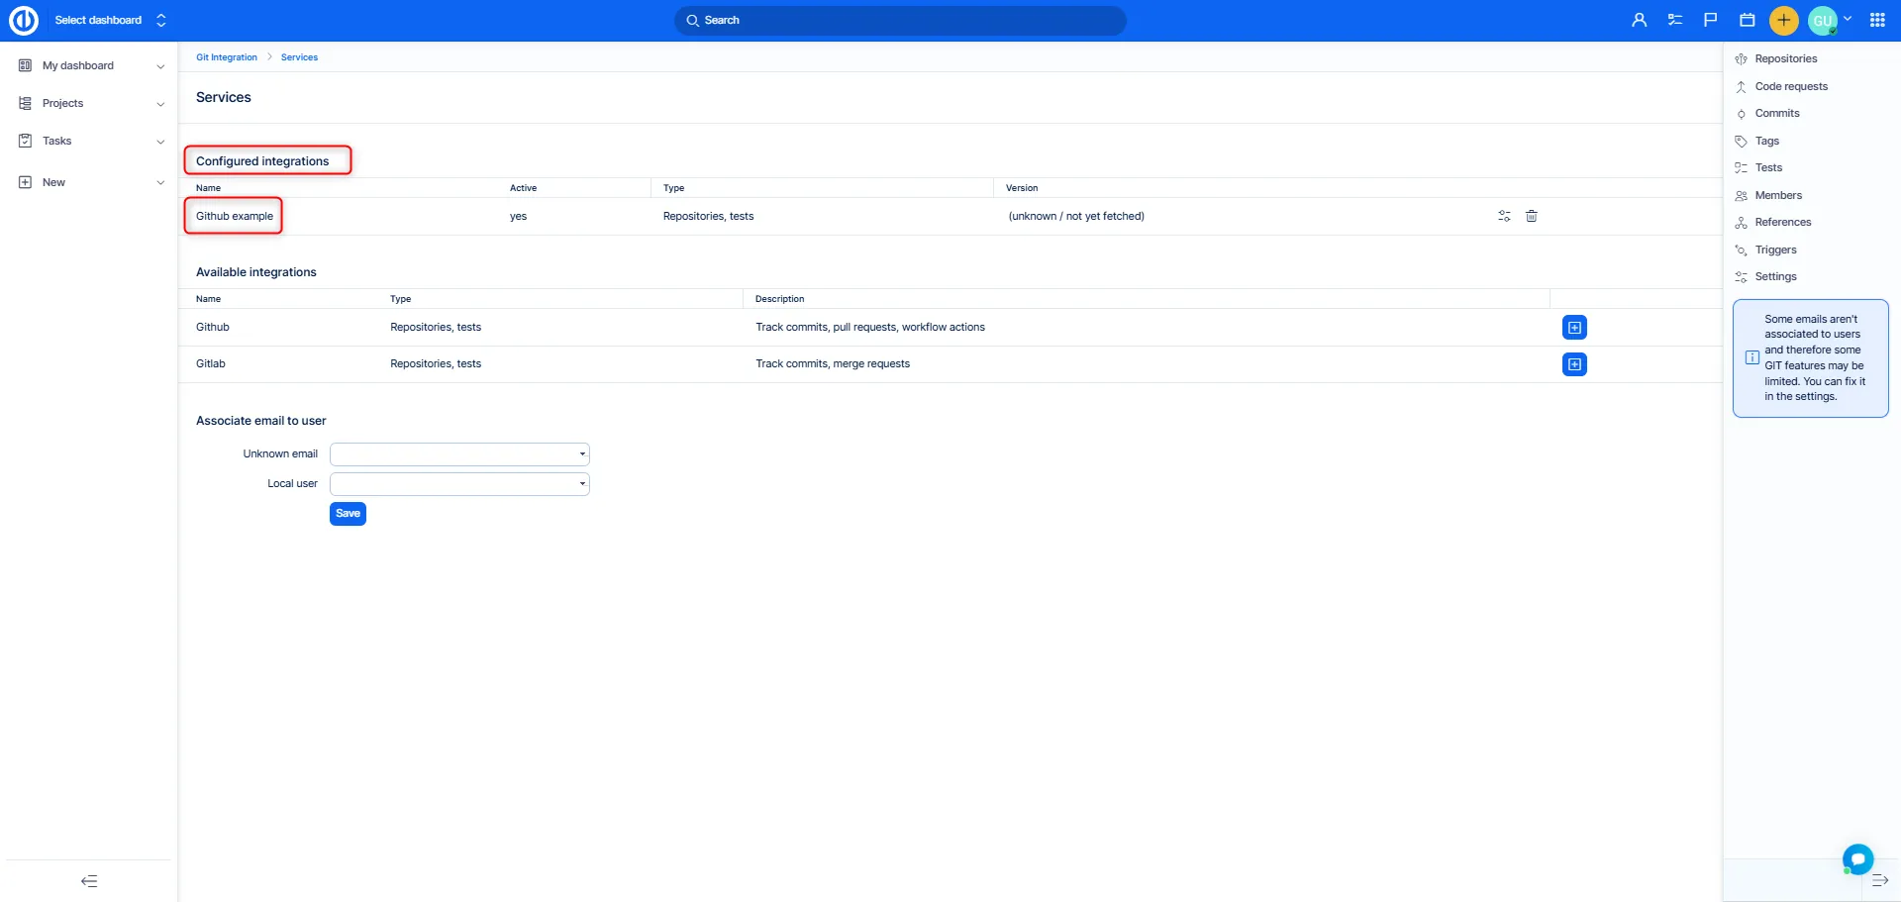The image size is (1901, 902).
Task: Open Triggers in right menu
Action: pos(1774,250)
